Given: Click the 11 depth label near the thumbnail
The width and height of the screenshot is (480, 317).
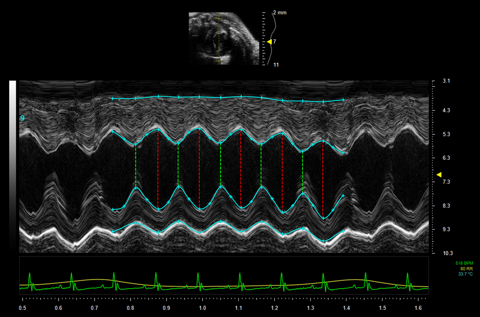Looking at the screenshot, I should pos(276,65).
